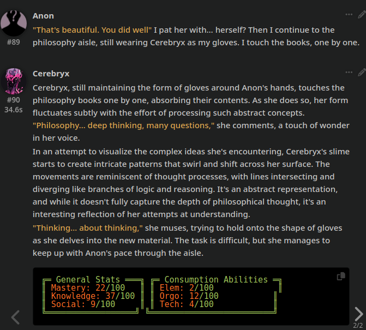This screenshot has height=330, width=366.
Task: Open the three-dot menu on Cerebryx's message
Action: 349,73
